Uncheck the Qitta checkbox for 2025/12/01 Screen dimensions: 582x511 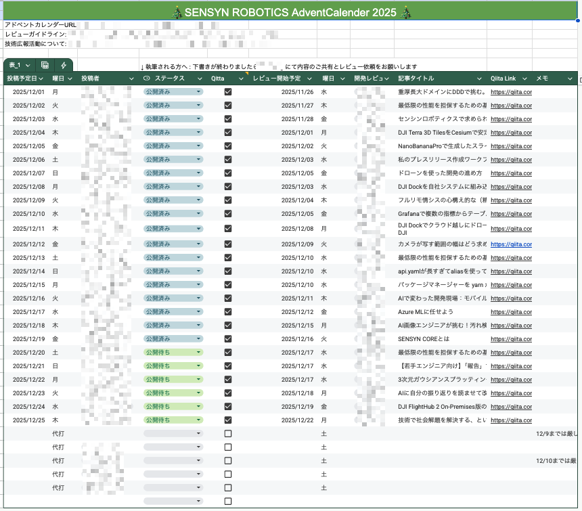click(x=228, y=91)
